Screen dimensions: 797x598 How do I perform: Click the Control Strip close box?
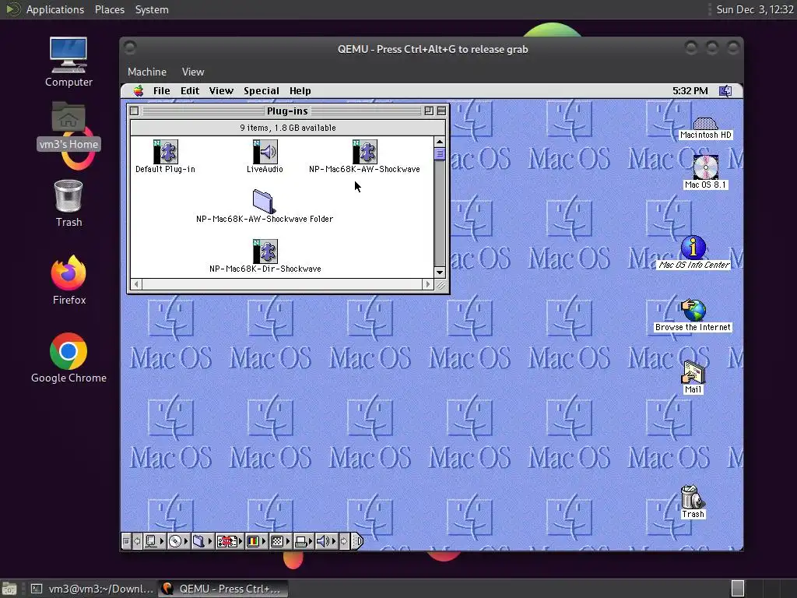[x=126, y=541]
